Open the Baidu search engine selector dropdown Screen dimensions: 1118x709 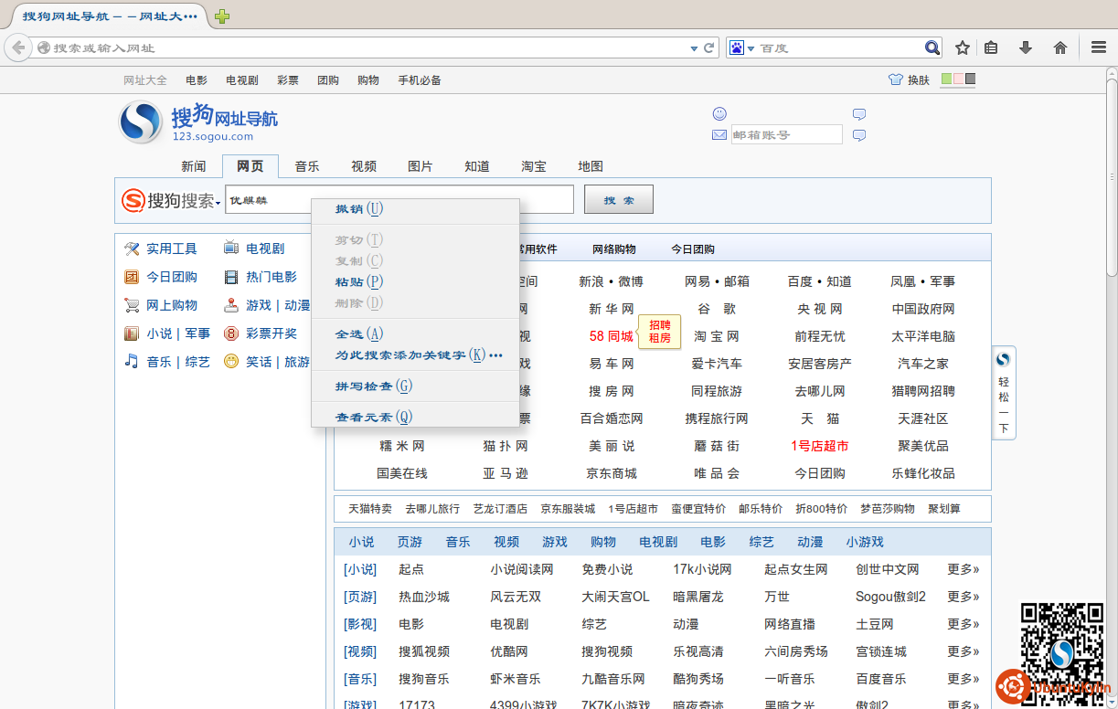(741, 48)
